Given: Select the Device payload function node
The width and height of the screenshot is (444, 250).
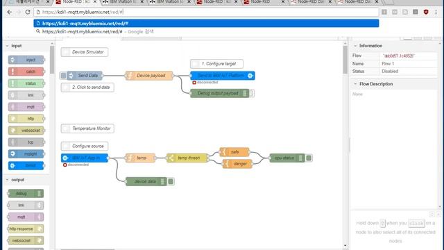Looking at the screenshot, I should click(x=149, y=76).
